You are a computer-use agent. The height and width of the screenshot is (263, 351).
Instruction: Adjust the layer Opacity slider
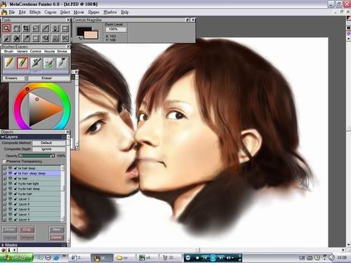pos(37,156)
